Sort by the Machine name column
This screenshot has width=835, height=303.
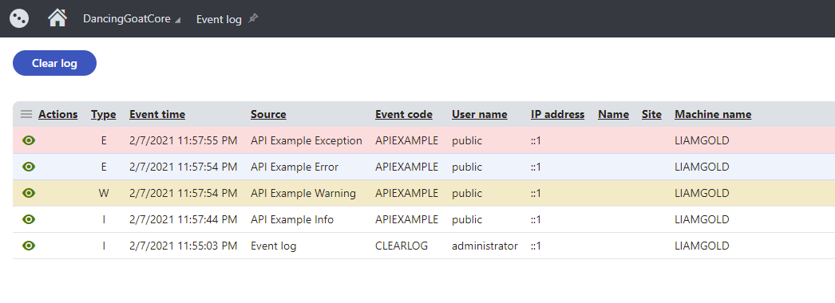click(713, 114)
